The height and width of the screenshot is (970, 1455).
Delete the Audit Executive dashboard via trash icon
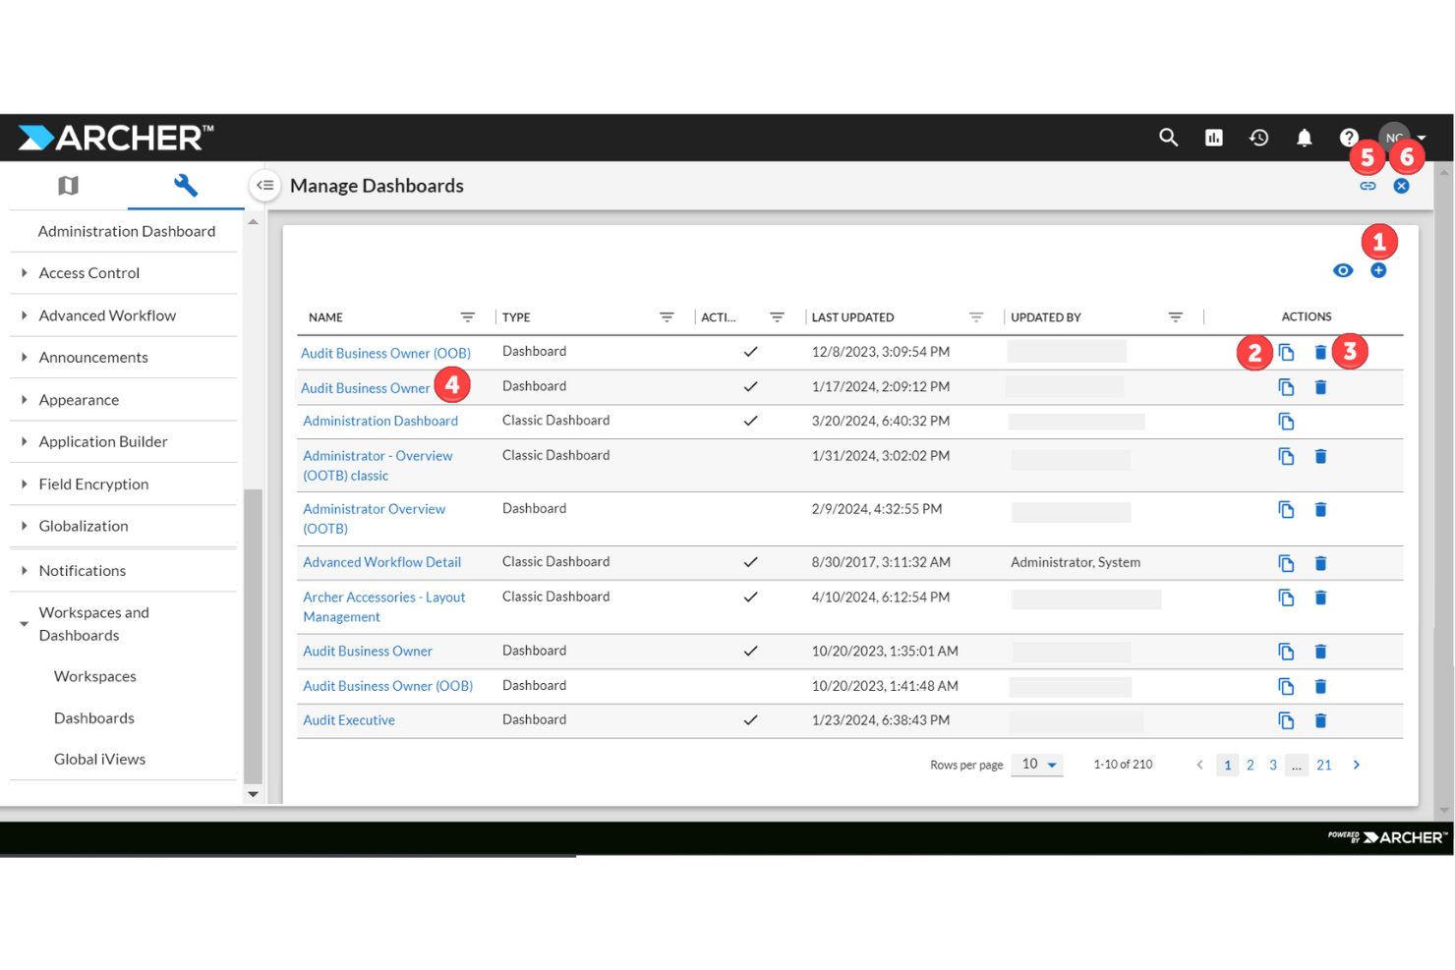coord(1320,720)
